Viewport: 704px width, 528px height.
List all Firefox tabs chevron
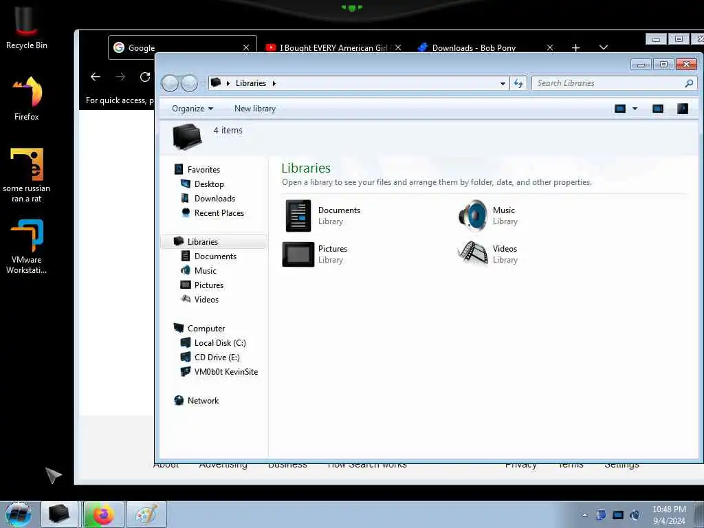coord(604,47)
